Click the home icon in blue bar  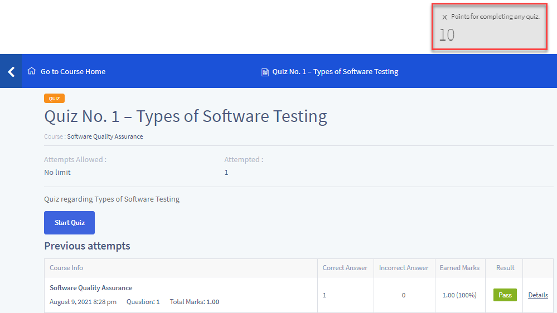pyautogui.click(x=32, y=71)
